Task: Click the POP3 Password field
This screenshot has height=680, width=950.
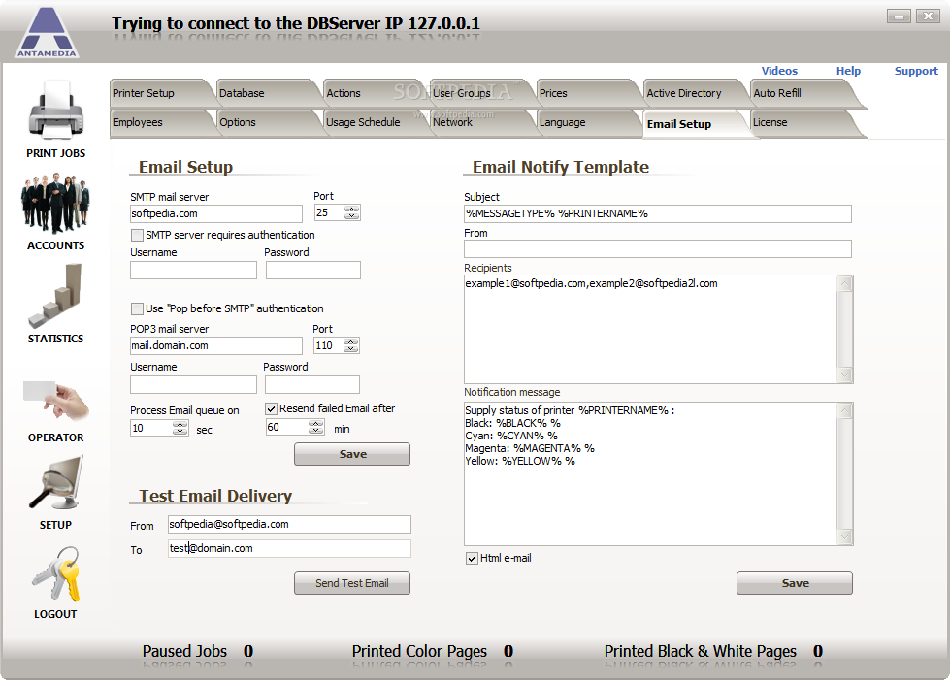Action: pos(312,384)
